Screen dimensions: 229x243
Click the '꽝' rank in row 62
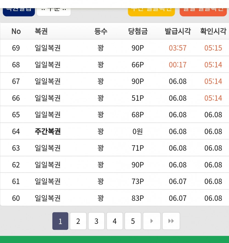[101, 165]
